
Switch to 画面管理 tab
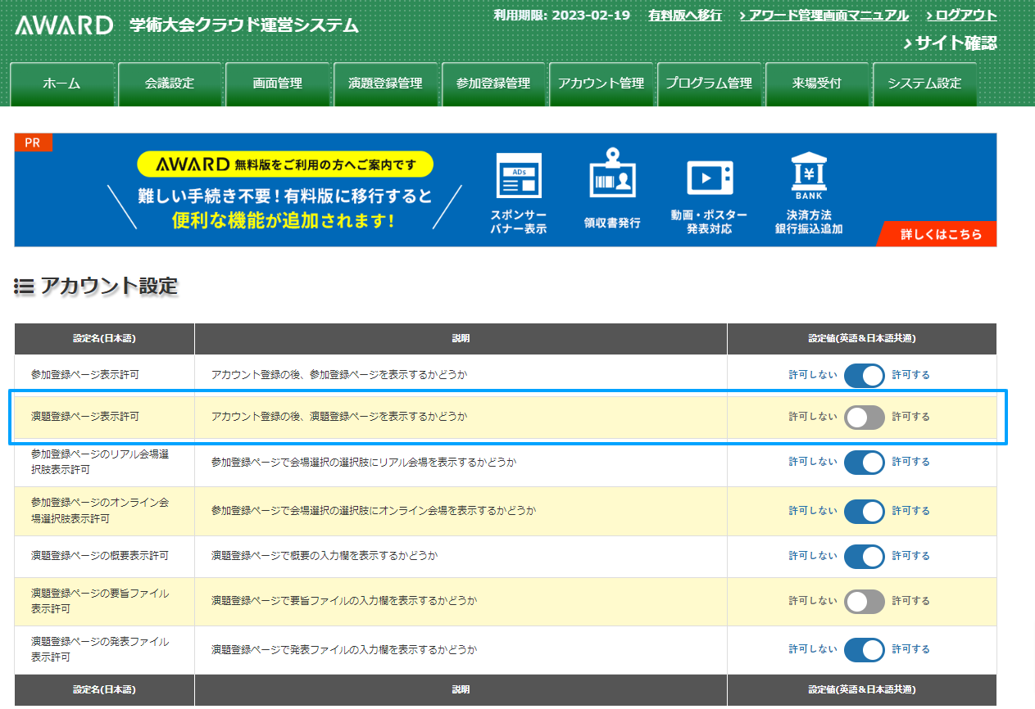[278, 84]
